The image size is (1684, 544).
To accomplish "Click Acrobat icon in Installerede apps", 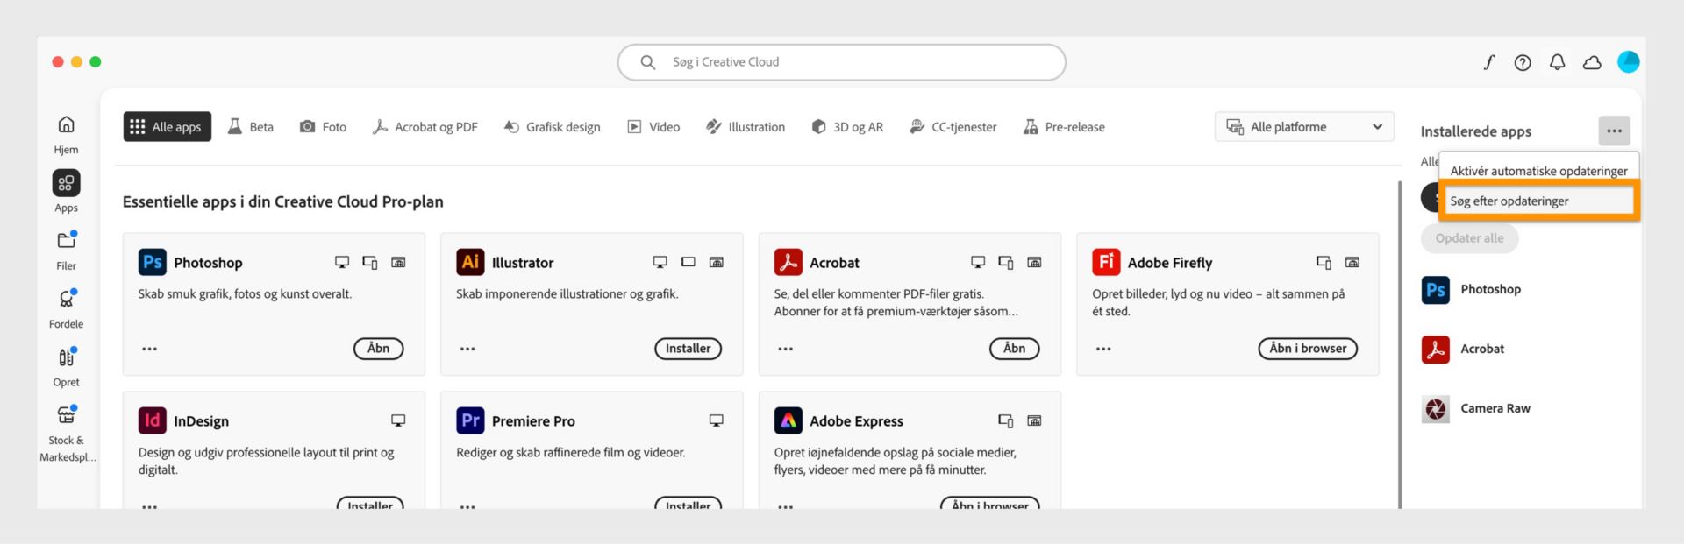I will (1435, 349).
